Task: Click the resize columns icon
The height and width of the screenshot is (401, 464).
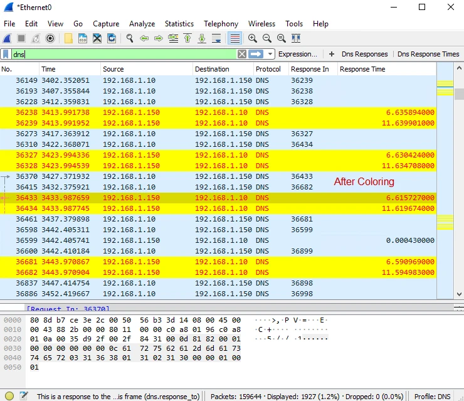Action: [296, 38]
